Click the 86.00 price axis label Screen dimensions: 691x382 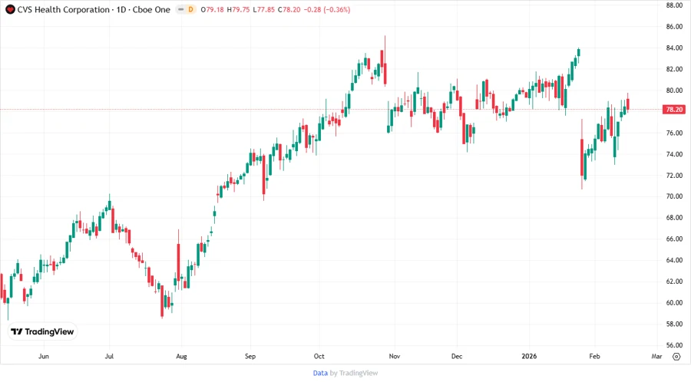point(674,27)
